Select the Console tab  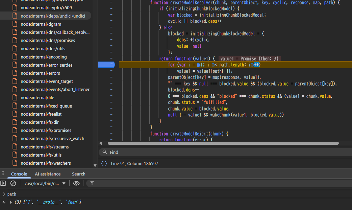19,174
